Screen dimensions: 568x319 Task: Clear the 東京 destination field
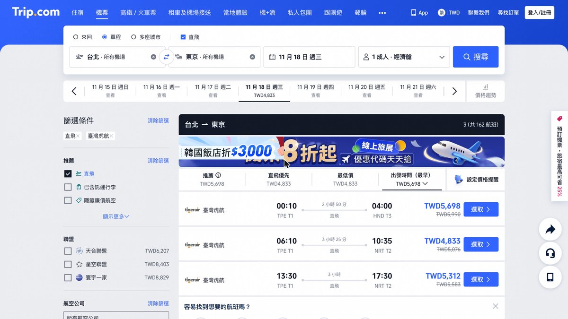click(252, 57)
